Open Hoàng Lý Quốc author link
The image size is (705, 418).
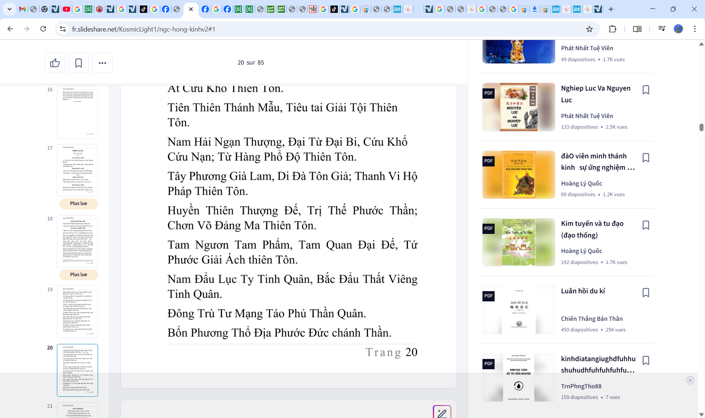[x=581, y=183]
